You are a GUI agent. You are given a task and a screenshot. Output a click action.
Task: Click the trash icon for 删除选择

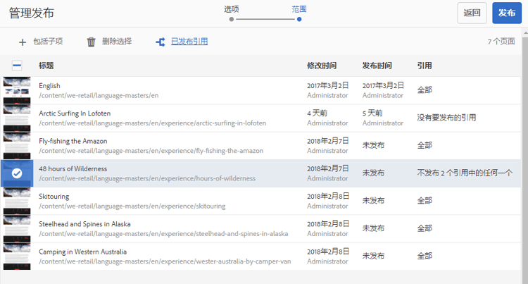click(x=92, y=42)
